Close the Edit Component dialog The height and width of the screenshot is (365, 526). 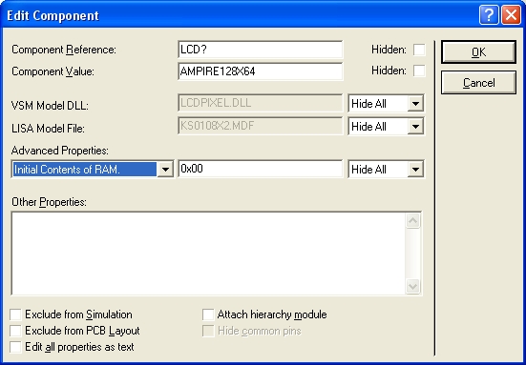(511, 14)
